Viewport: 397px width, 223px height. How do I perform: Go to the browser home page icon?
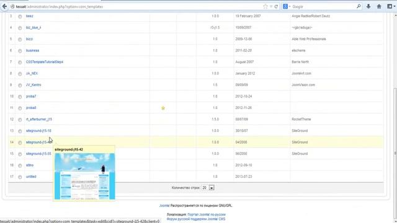[379, 7]
